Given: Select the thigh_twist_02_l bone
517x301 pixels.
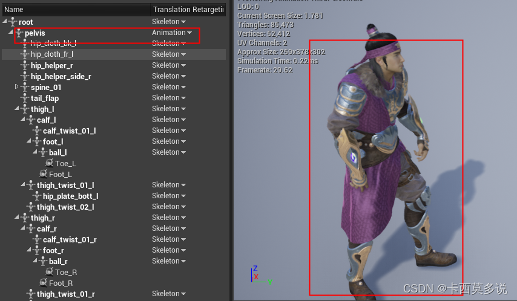Looking at the screenshot, I should click(x=65, y=207).
